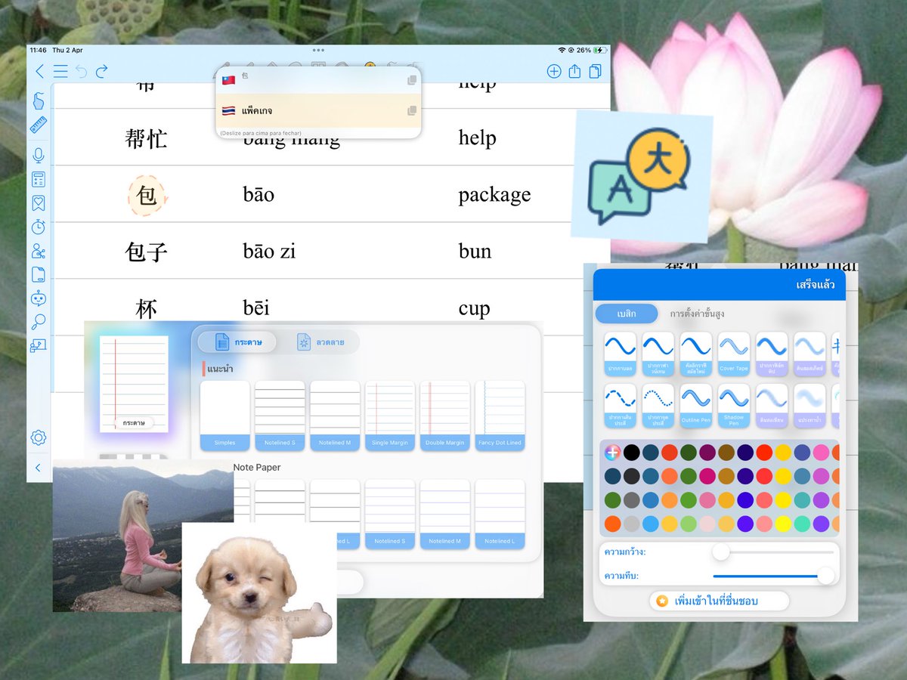Image resolution: width=907 pixels, height=680 pixels.
Task: Switch to the ลวดลาย pattern tab
Action: coord(320,342)
